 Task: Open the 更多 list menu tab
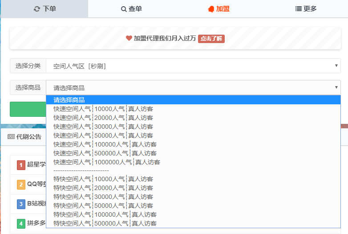[306, 9]
